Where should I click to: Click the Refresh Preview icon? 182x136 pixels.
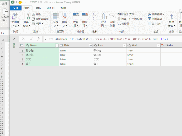point(26,16)
